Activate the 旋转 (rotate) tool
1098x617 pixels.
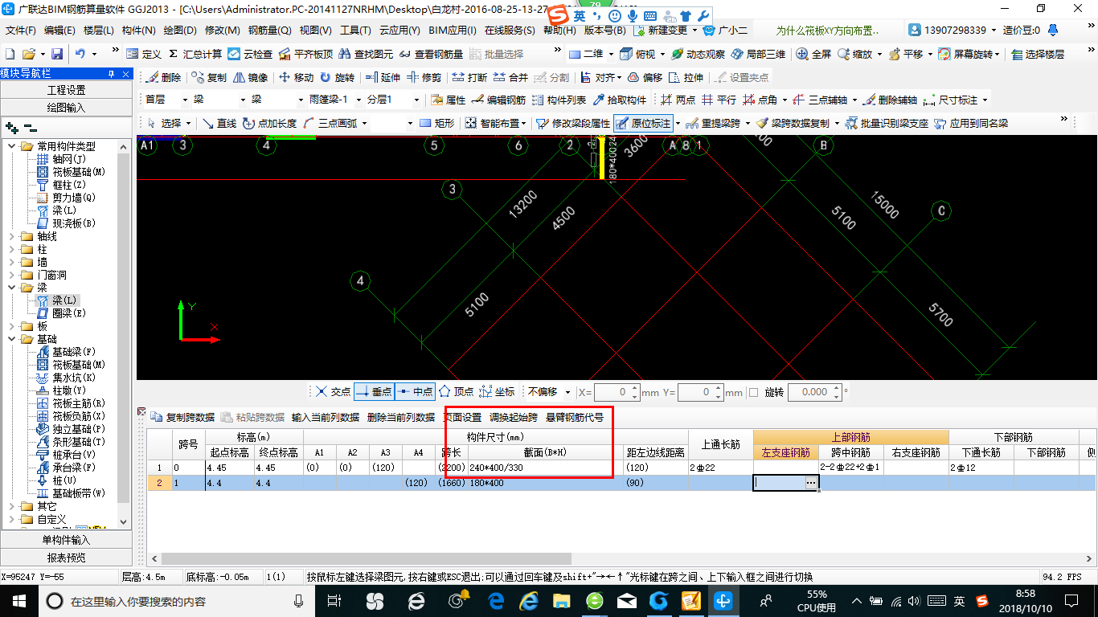point(337,78)
